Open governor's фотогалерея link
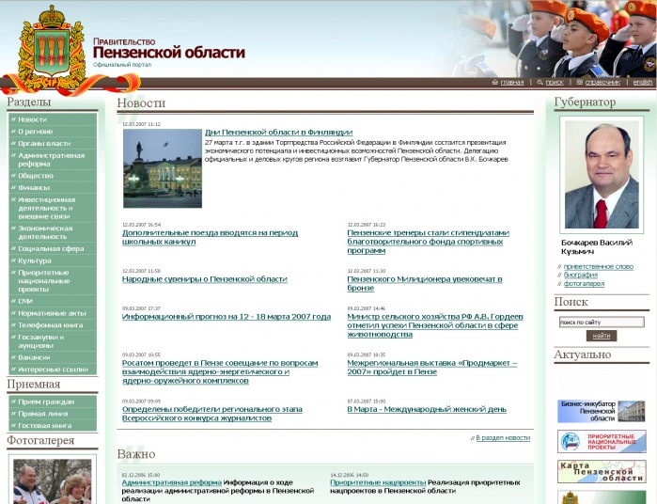Image resolution: width=657 pixels, height=504 pixels. (584, 284)
